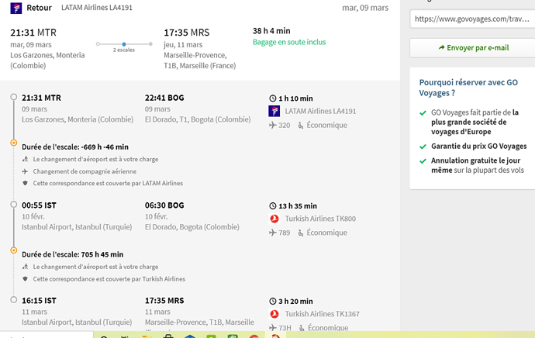Click the Turkish Airlines TK1367 flight label
The image size is (535, 338).
323,314
